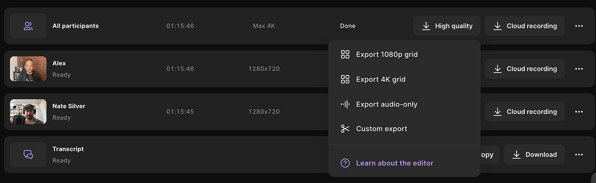Screen dimensions: 596x183
Task: Open the Transcript row's more options menu
Action: (579, 154)
